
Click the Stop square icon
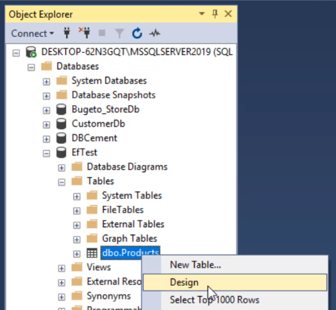(102, 33)
